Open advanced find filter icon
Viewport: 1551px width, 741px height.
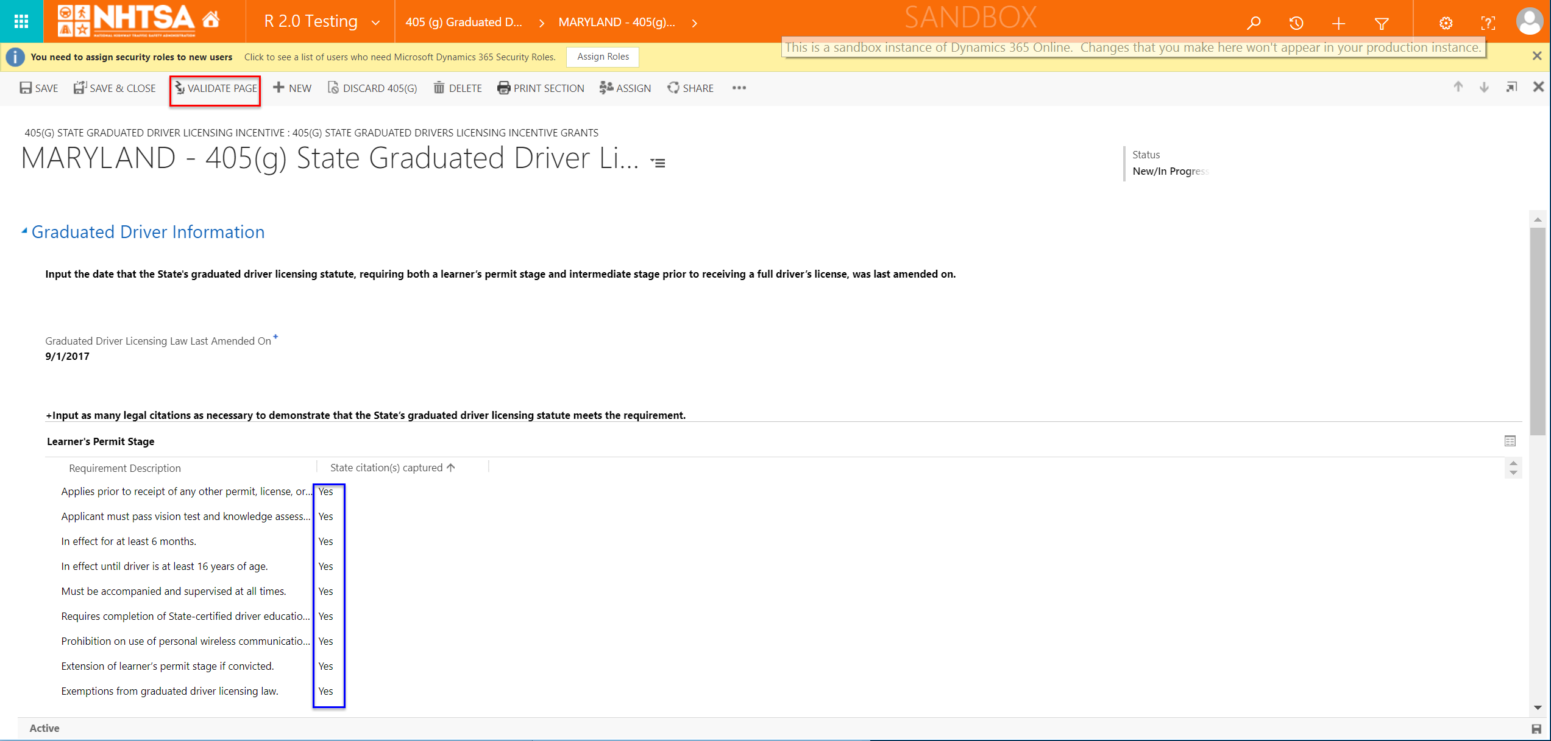click(x=1382, y=23)
